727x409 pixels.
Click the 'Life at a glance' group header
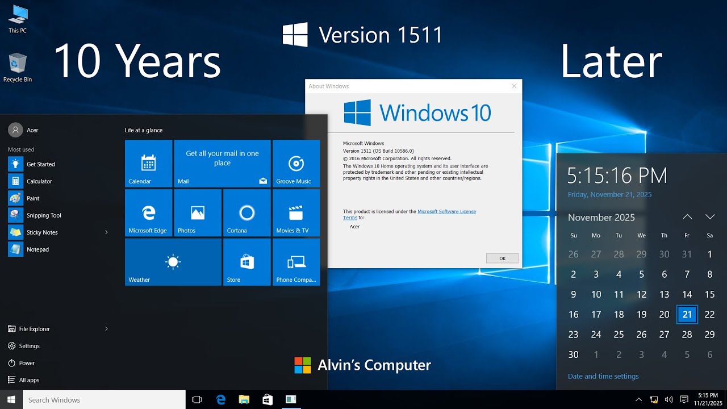coord(144,130)
